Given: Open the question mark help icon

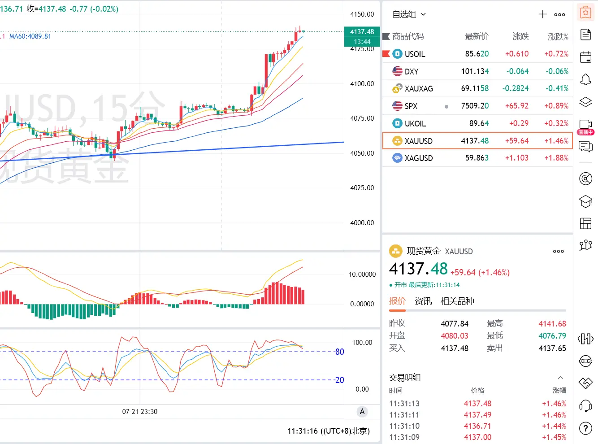Looking at the screenshot, I should click(x=585, y=428).
